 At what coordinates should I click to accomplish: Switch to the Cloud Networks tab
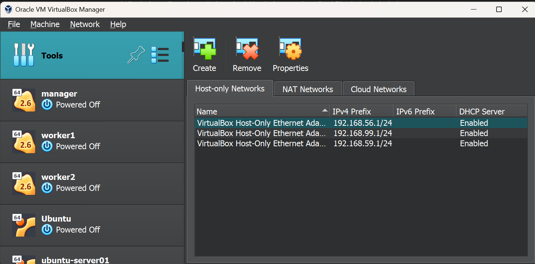pyautogui.click(x=378, y=89)
